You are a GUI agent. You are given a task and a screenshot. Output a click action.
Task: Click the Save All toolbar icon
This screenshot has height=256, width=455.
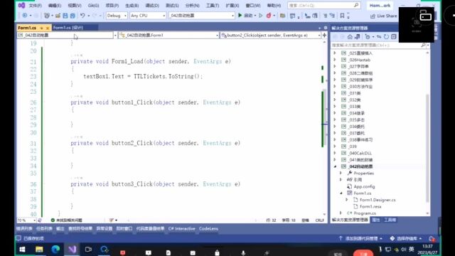[73, 16]
